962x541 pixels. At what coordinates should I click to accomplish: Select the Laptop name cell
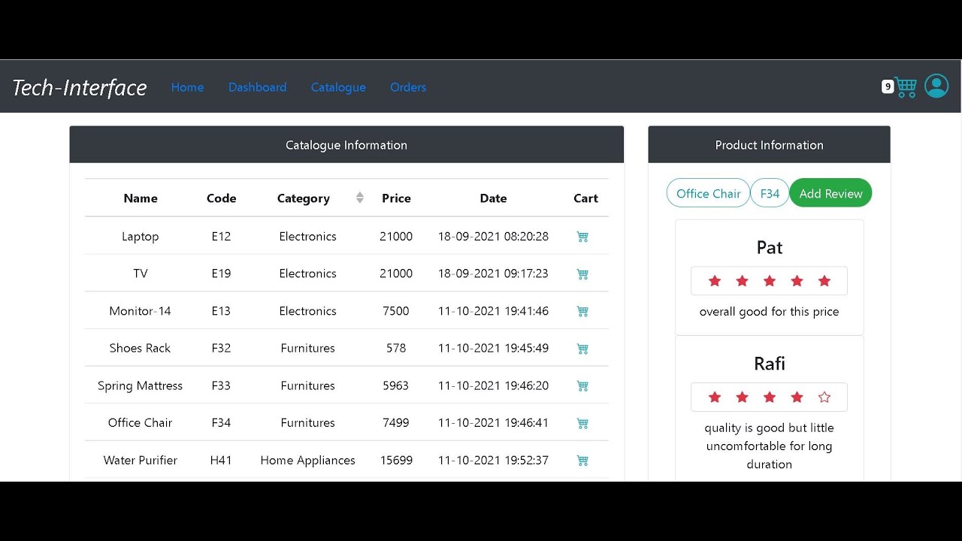[141, 236]
